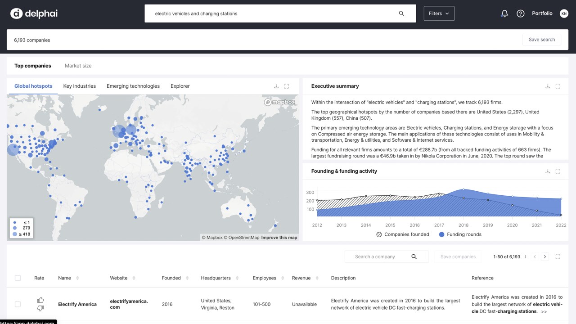Click the magnifier icon in main search bar
576x324 pixels.
[x=401, y=13]
